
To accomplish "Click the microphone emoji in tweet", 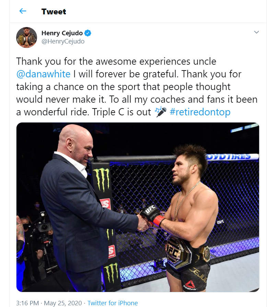I will point(161,112).
